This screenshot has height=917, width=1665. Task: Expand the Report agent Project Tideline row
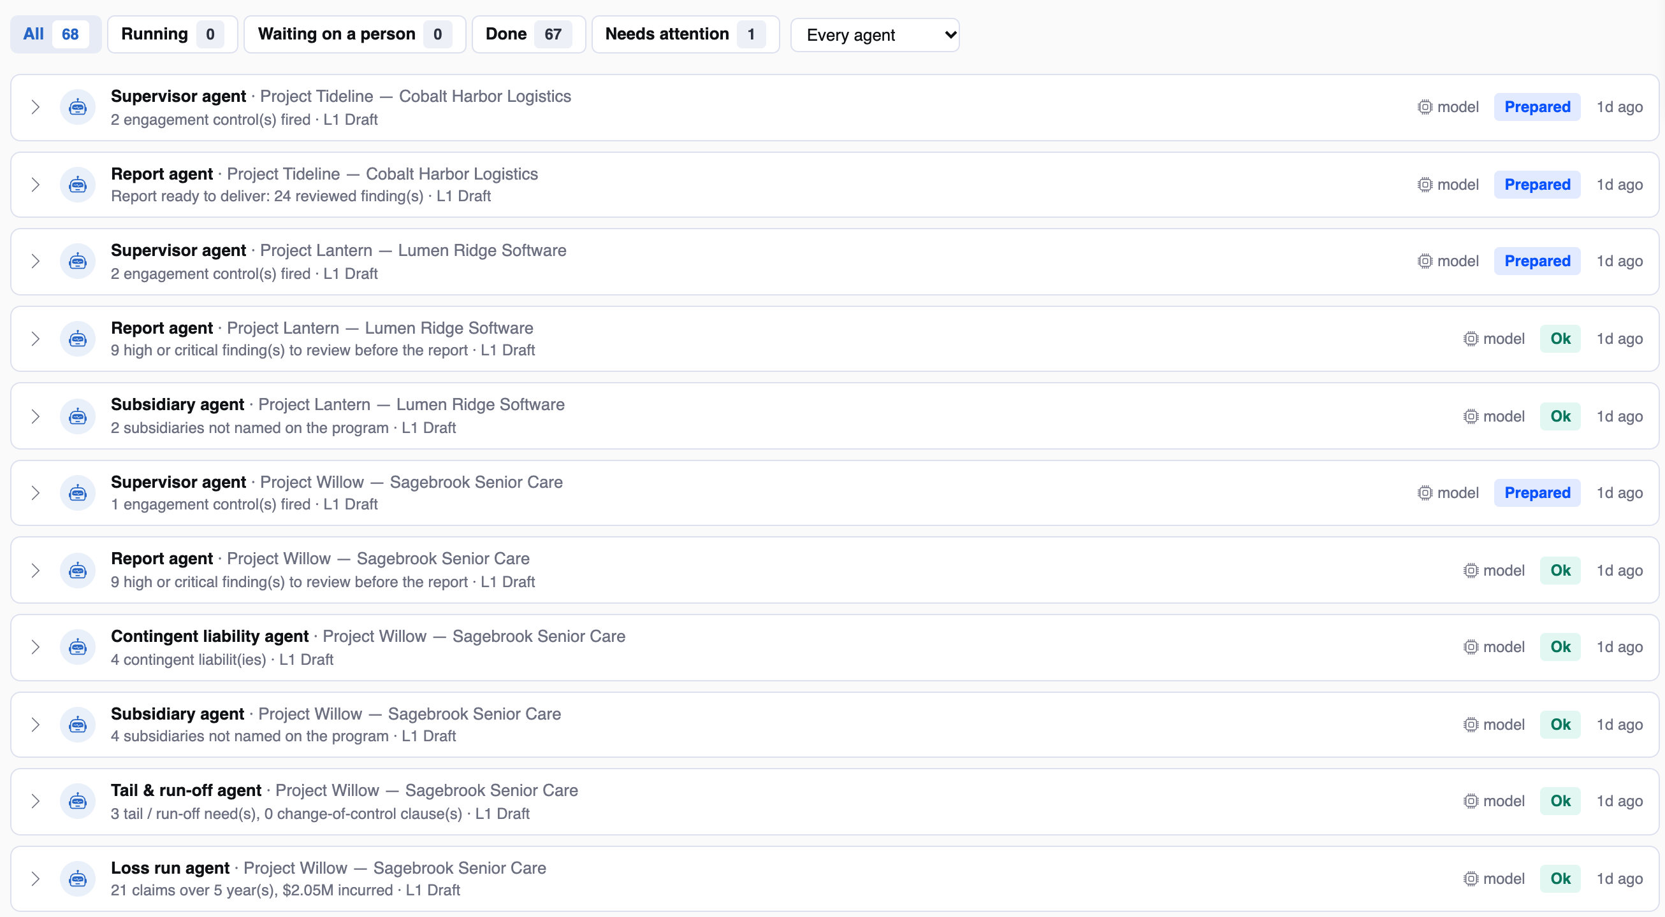coord(36,185)
